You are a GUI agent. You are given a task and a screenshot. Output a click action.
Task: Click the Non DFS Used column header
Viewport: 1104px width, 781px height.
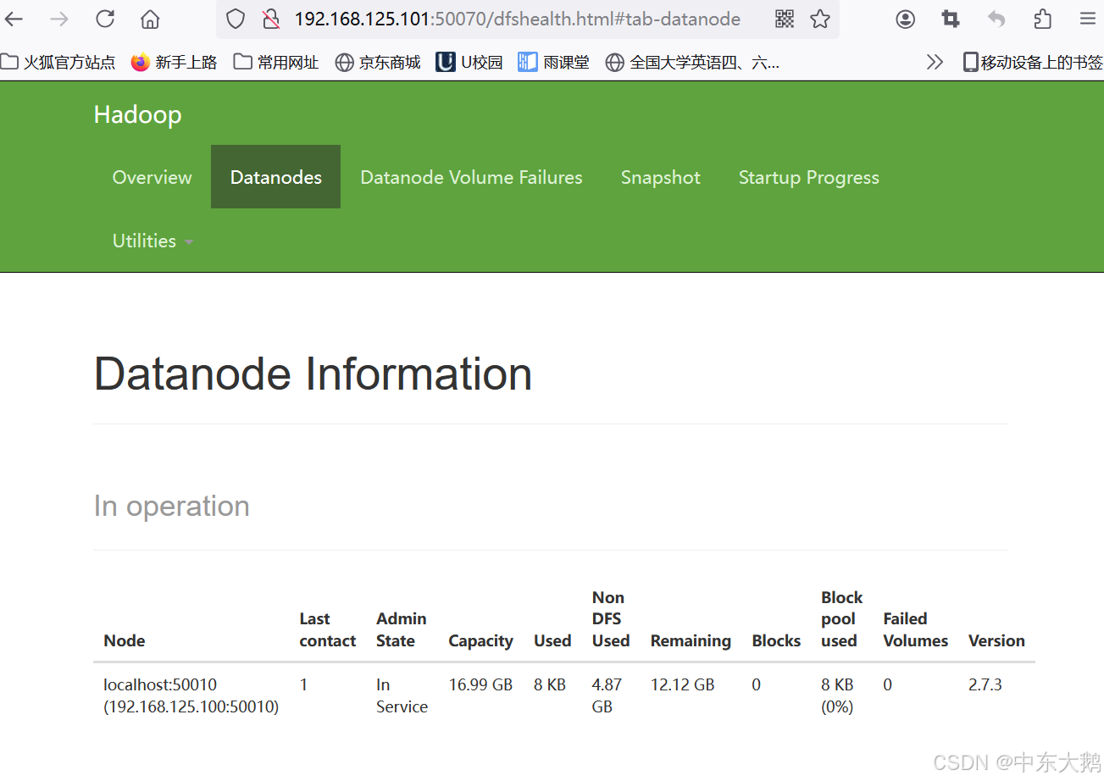click(611, 619)
